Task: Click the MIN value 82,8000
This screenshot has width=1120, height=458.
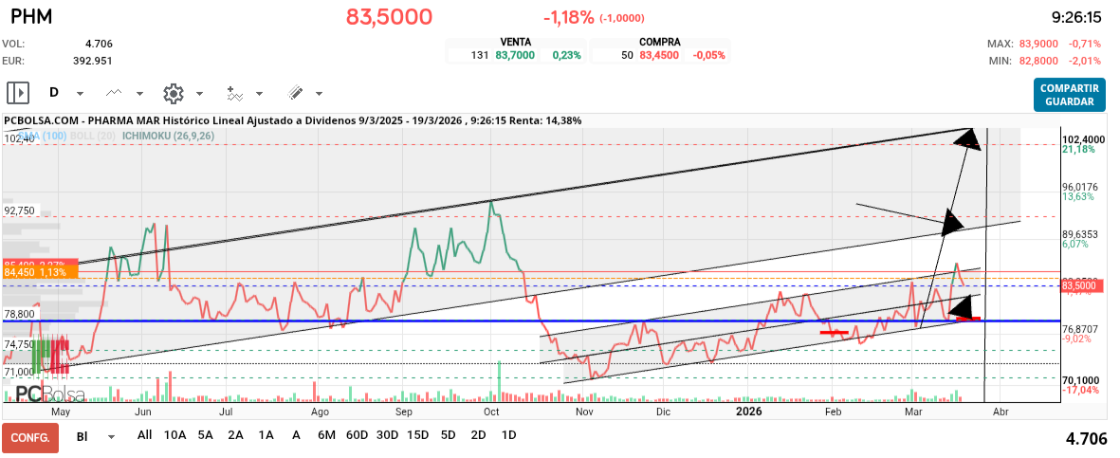Action: [x=1039, y=61]
